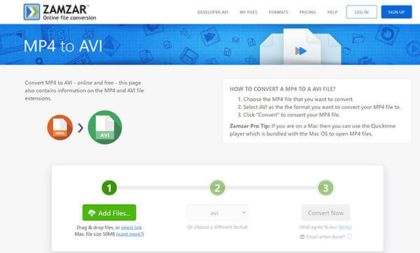Click the MP4 to AVI heading
The image size is (420, 253).
coord(63,46)
